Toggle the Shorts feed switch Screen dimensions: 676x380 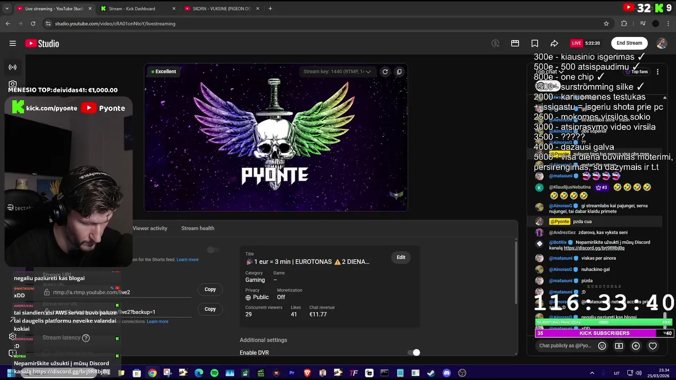point(213,250)
